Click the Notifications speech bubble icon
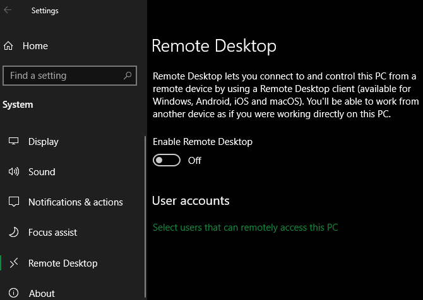Viewport: 423px width, 300px height. point(14,202)
